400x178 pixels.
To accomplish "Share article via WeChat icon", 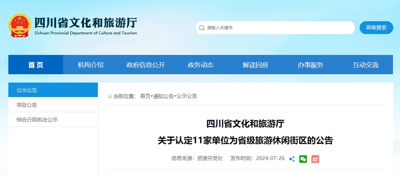I will tap(303, 159).
